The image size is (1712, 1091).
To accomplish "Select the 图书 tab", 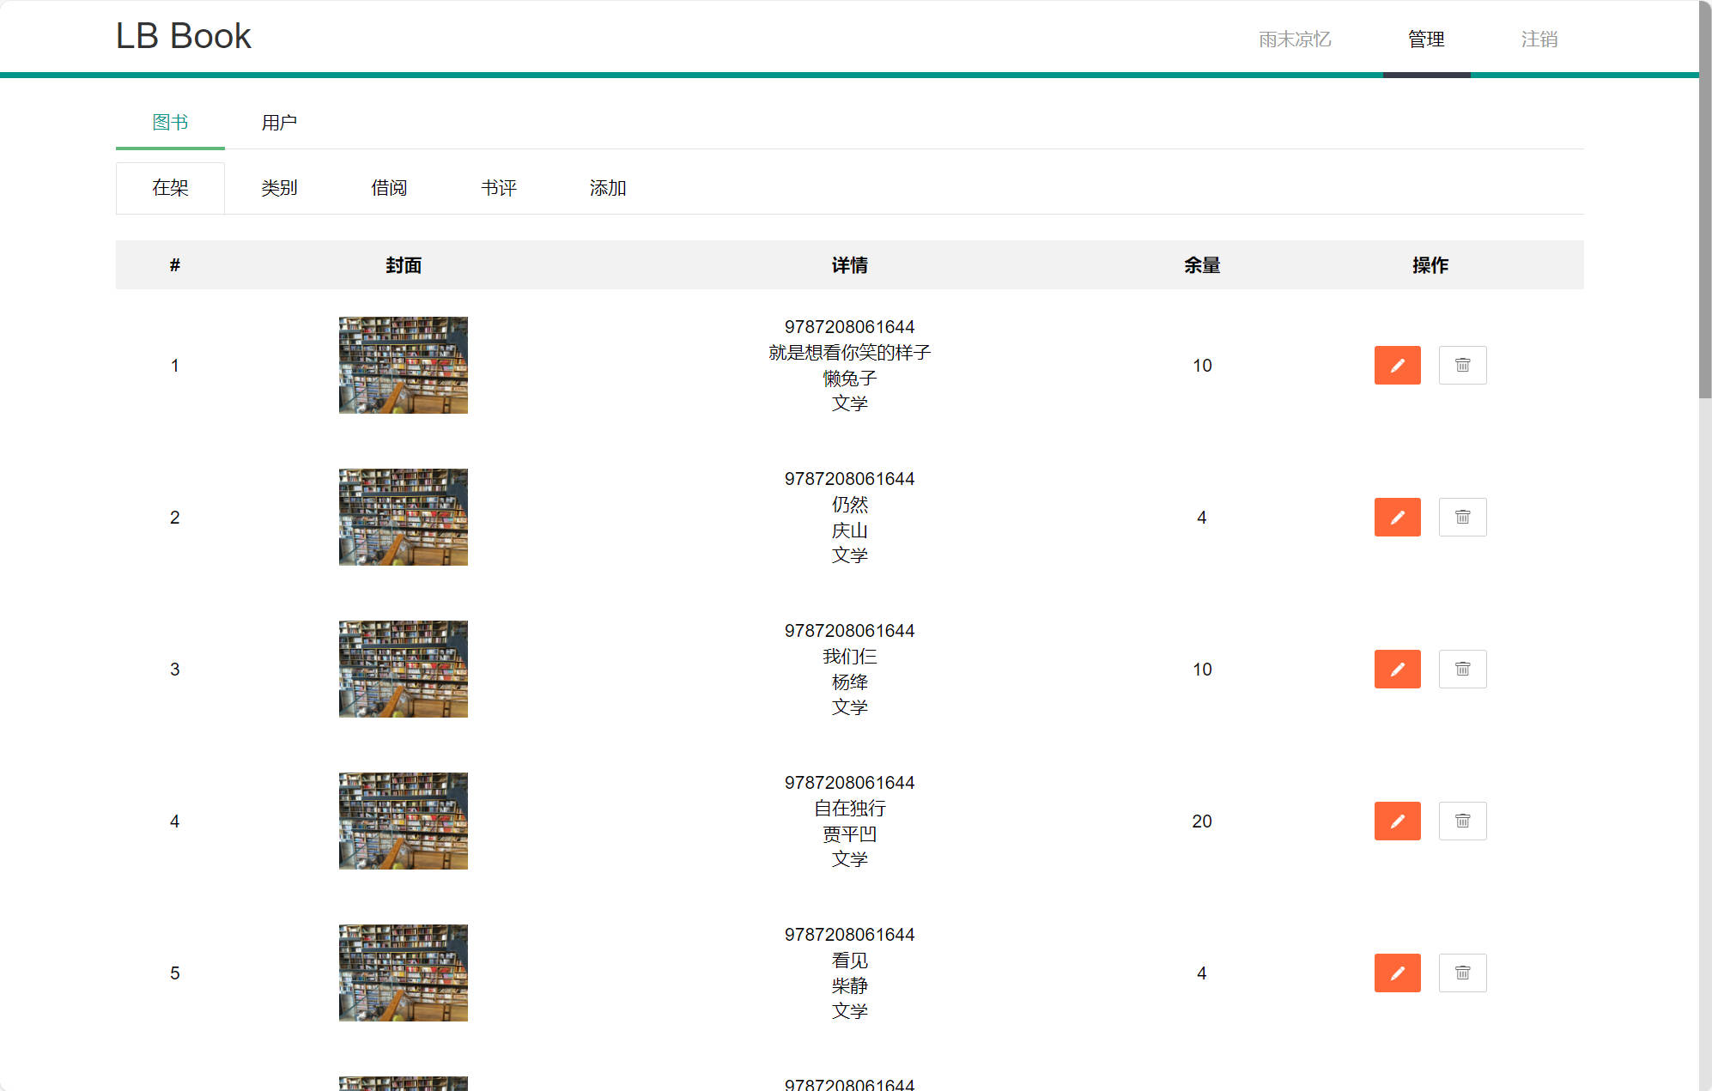I will 170,122.
